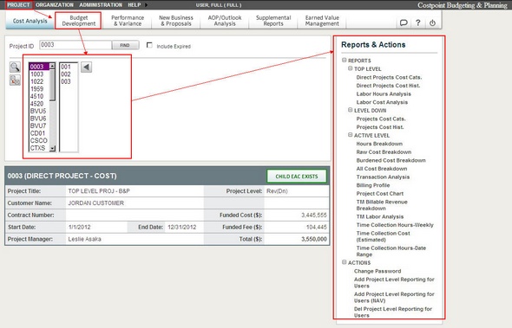Click the hierarchy icon below the magnifier
Viewport: 512px width, 328px height.
(x=15, y=80)
